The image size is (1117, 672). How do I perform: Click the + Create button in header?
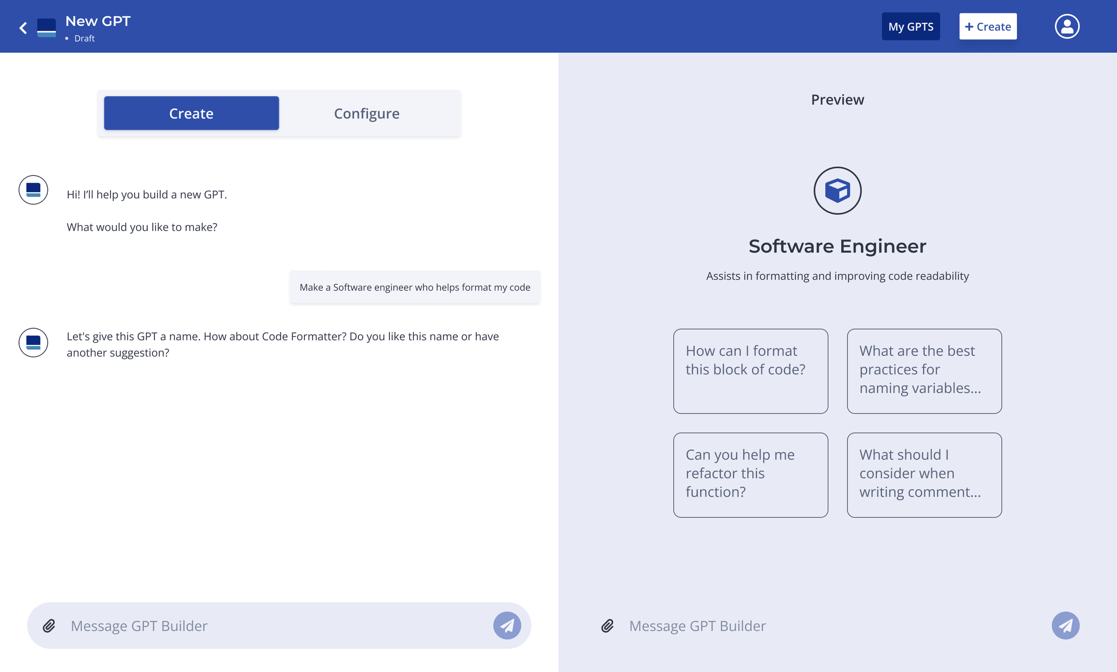pos(988,26)
